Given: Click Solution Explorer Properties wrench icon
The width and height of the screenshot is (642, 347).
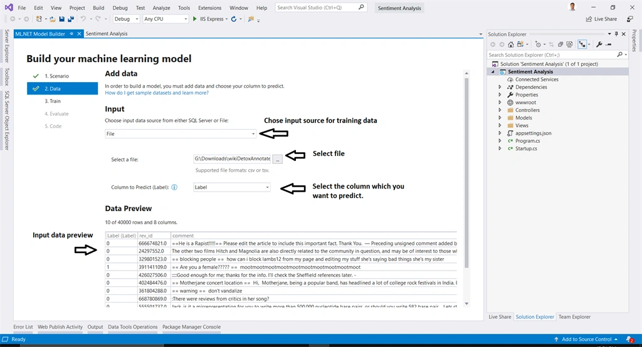Looking at the screenshot, I should click(599, 44).
